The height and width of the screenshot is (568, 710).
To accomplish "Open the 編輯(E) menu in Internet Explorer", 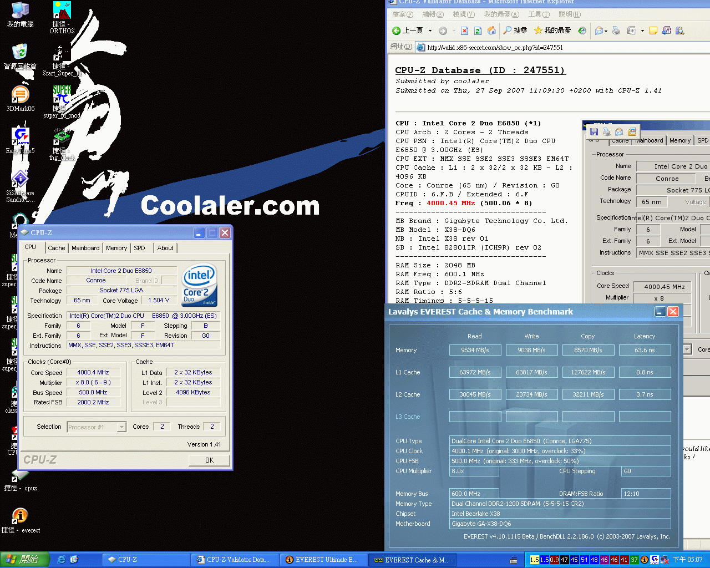I will pyautogui.click(x=433, y=14).
